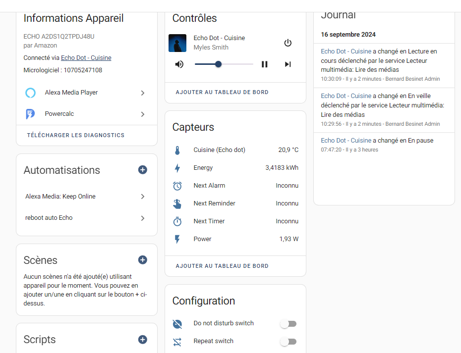Add a new automation with plus icon
The width and height of the screenshot is (461, 353).
coord(143,170)
